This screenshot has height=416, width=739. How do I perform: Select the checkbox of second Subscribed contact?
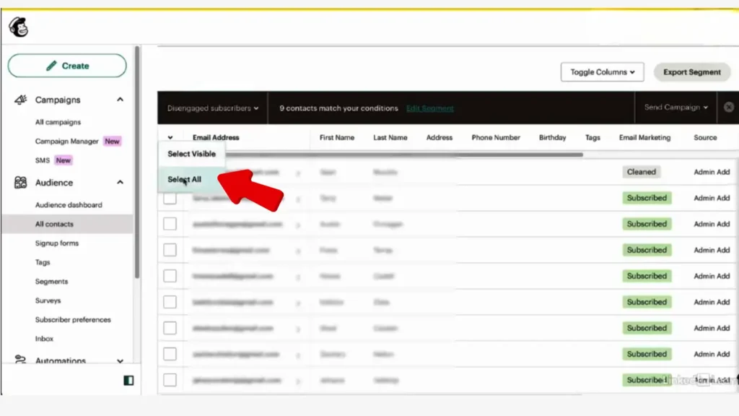click(x=170, y=224)
